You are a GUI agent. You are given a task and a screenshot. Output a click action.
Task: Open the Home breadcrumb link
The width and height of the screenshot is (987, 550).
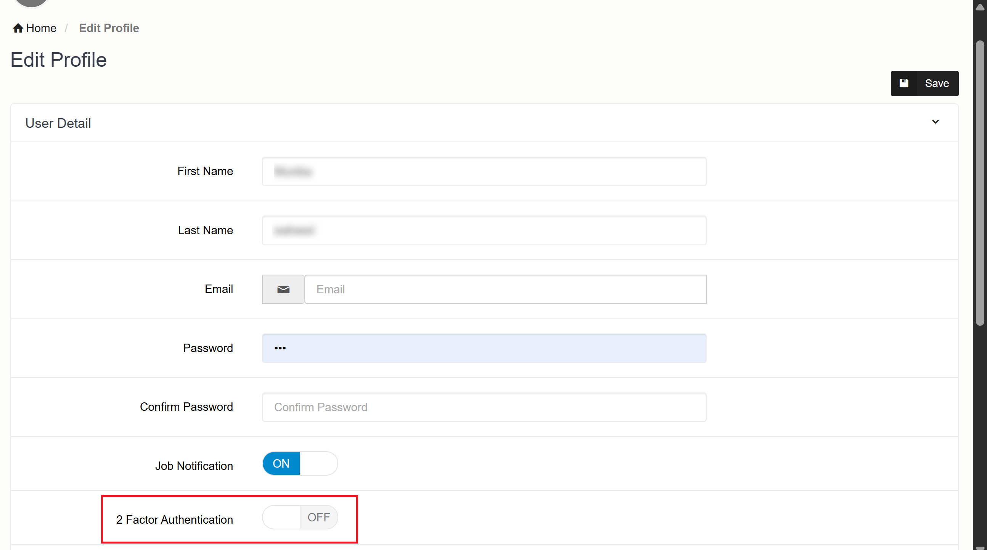point(41,28)
